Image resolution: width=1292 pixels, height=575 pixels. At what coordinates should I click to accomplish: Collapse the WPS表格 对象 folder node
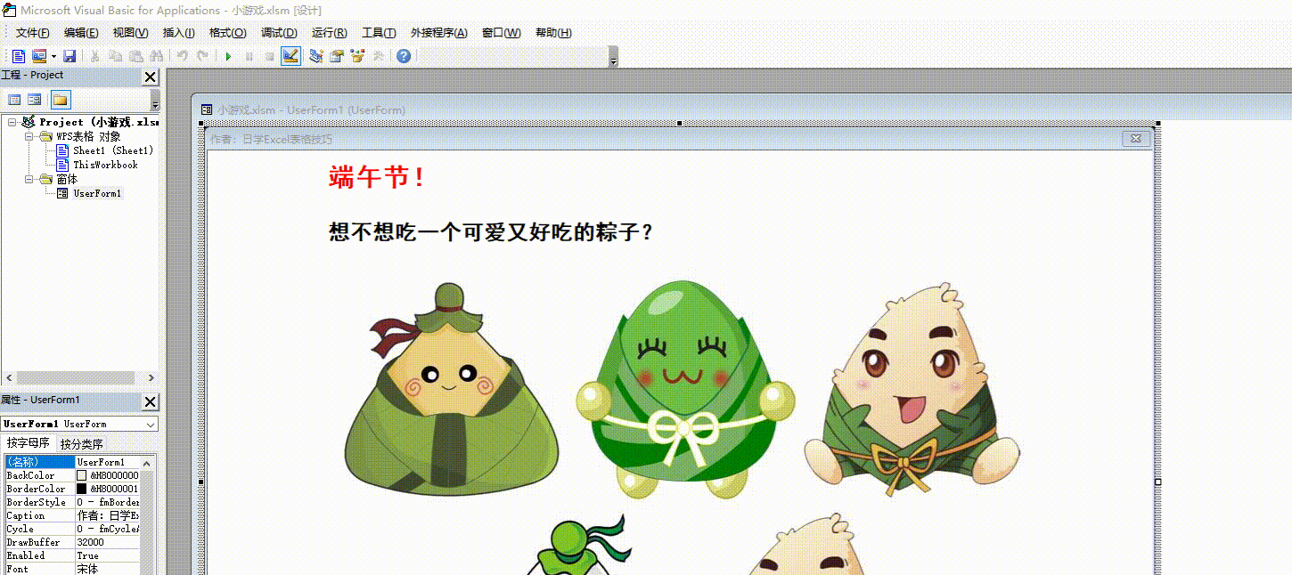[29, 136]
